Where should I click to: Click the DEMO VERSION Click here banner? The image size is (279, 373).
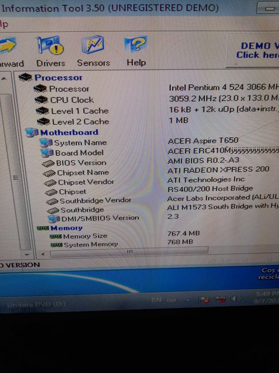(252, 51)
